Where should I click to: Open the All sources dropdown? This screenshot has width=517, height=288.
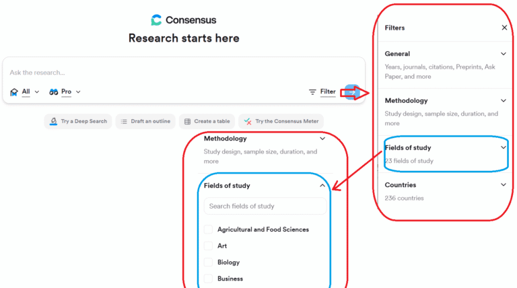[x=30, y=92]
